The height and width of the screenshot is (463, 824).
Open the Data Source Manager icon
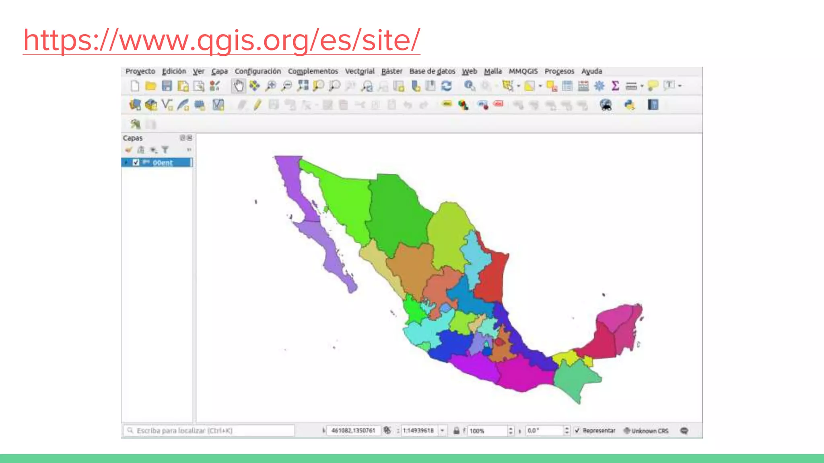[x=135, y=105]
